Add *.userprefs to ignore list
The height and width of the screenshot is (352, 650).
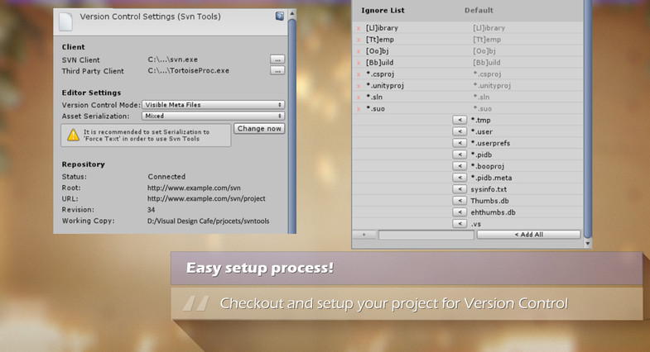[460, 143]
